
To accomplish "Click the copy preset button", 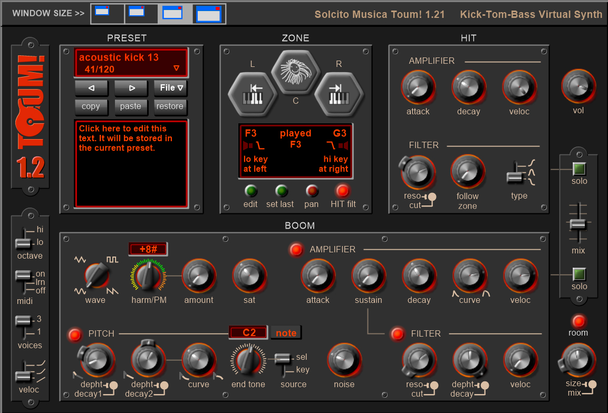I will (x=91, y=106).
